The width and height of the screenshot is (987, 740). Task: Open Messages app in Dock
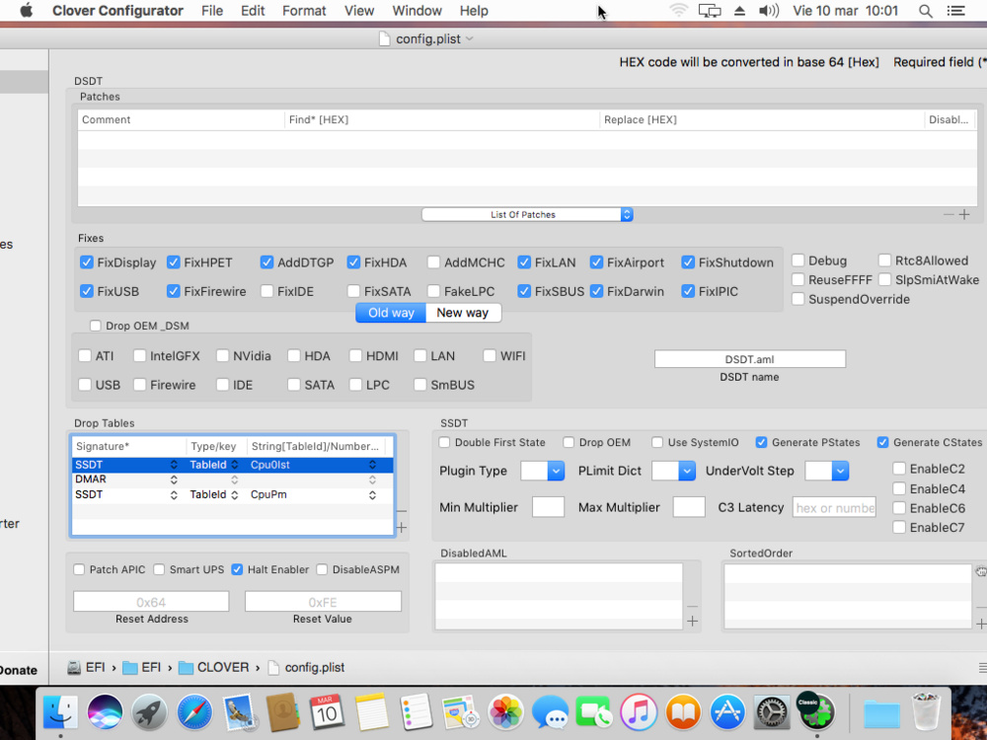(550, 712)
